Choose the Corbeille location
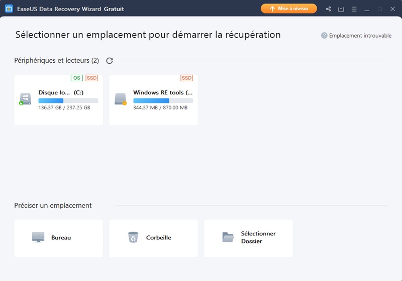 pos(153,238)
